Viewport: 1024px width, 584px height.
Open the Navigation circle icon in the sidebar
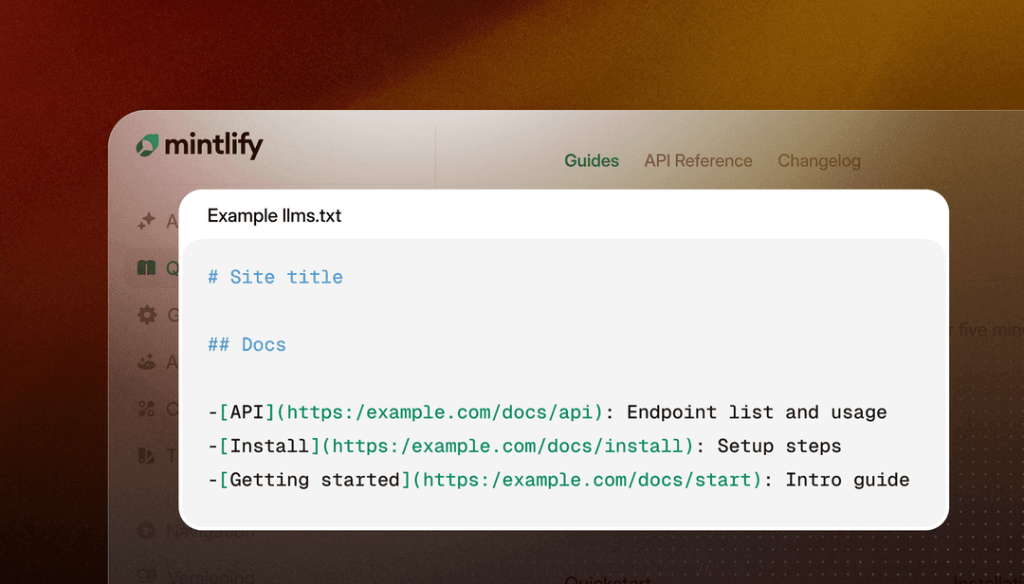[149, 531]
